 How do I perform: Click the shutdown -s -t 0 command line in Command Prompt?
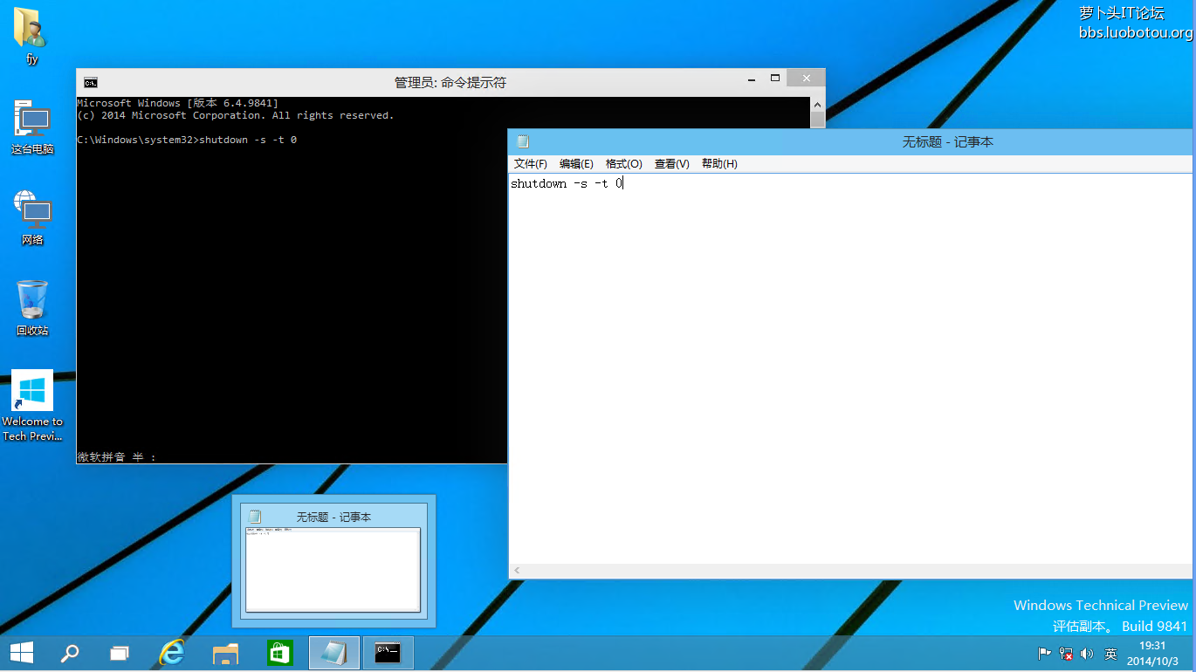point(187,140)
